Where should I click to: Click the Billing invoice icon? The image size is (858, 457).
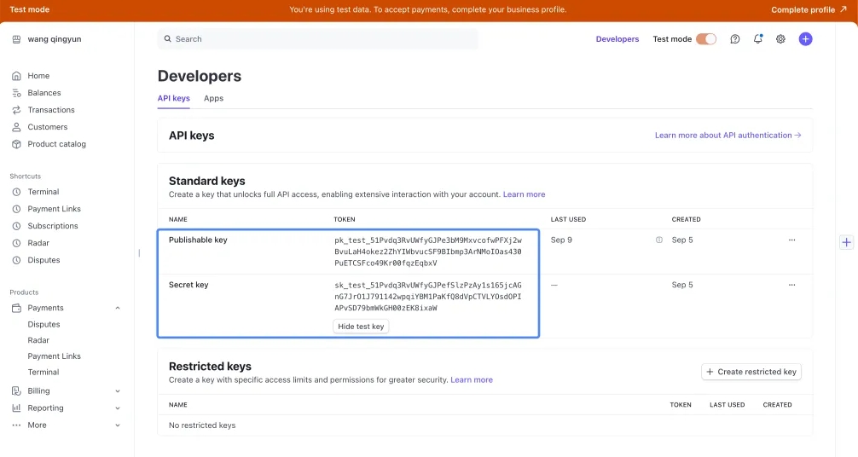16,391
